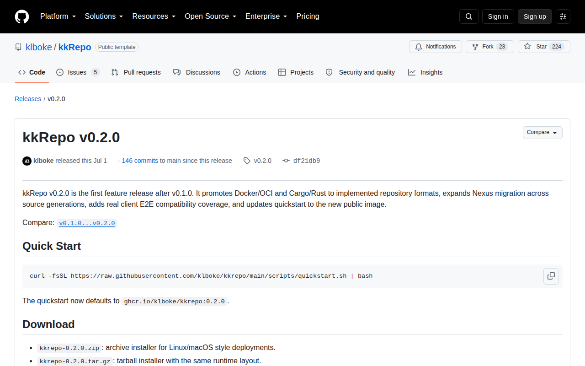Click the Download heading
This screenshot has height=366, width=585.
pyautogui.click(x=48, y=324)
